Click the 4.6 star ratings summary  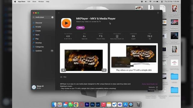[68, 36]
